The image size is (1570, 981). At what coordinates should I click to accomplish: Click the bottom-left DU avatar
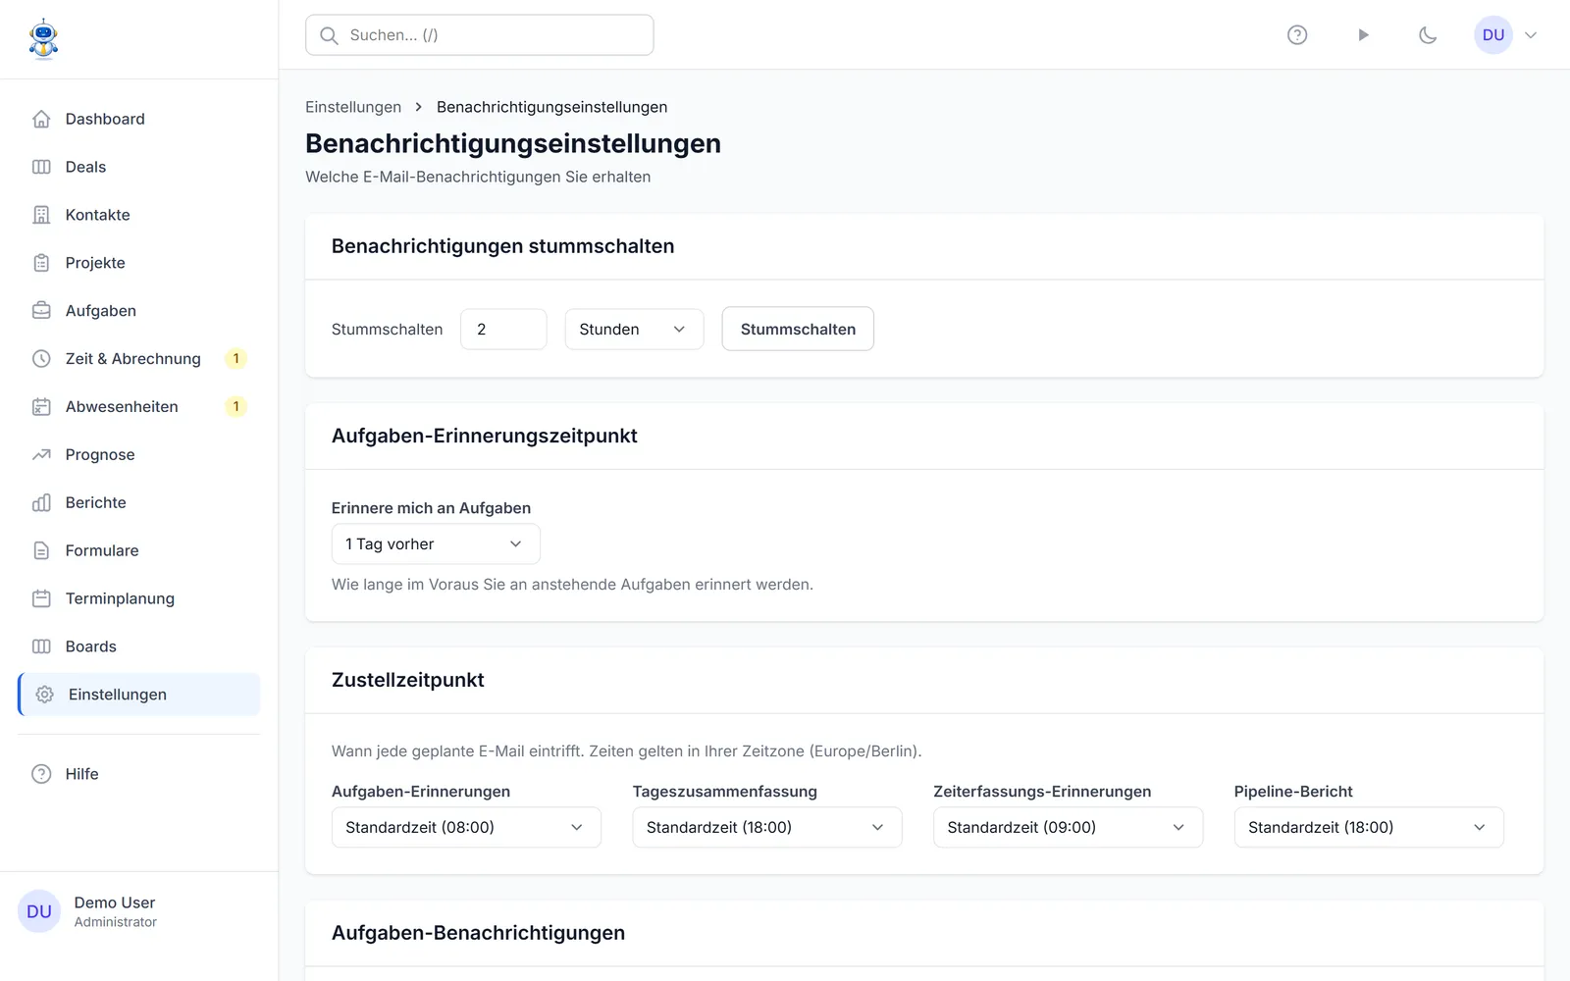click(39, 912)
